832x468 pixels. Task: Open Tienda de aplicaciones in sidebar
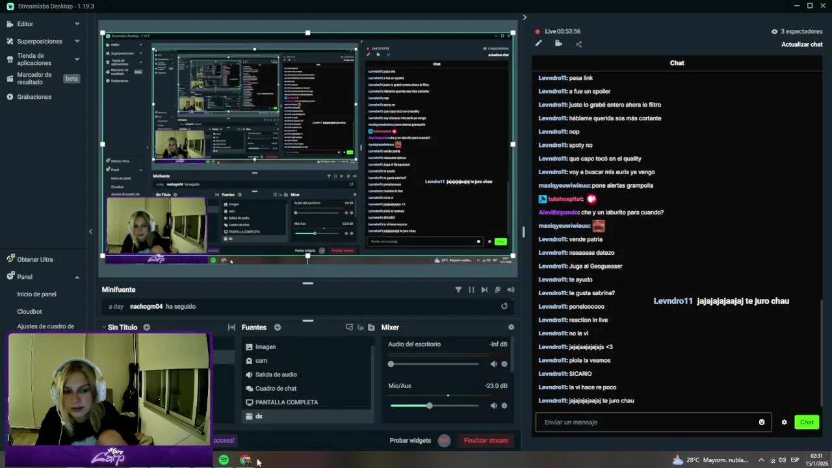tap(34, 59)
